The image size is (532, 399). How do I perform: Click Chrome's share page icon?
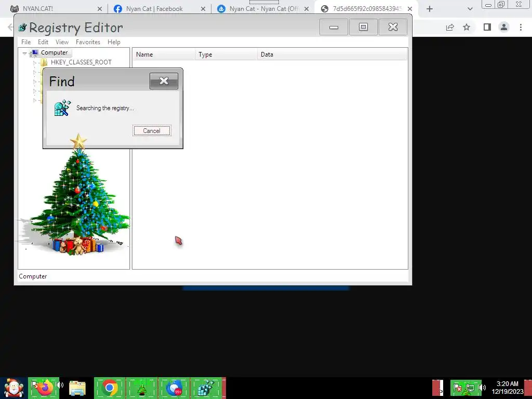[x=450, y=27]
